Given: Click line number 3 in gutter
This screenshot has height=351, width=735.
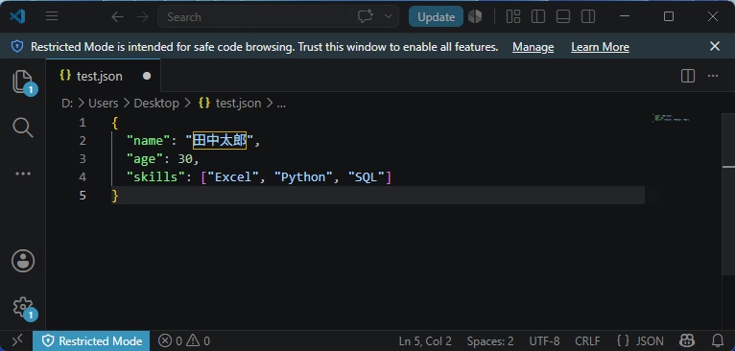Looking at the screenshot, I should [83, 159].
